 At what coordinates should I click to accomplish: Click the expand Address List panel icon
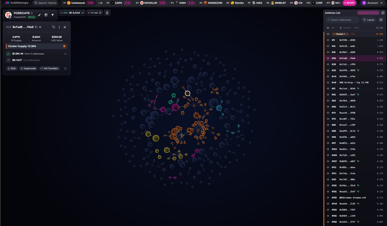[x=383, y=13]
